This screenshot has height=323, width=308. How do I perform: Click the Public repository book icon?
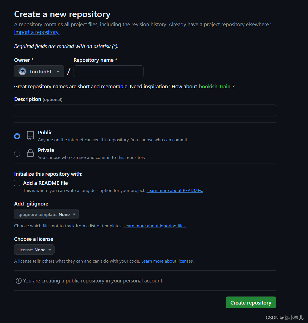point(30,135)
